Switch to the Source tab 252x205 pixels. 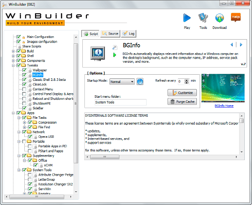110,34
